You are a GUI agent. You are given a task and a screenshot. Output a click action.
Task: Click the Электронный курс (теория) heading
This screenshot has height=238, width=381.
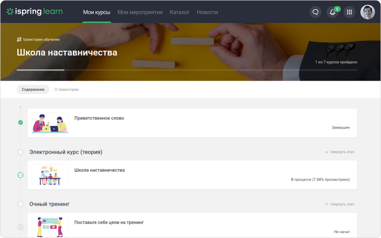(66, 152)
